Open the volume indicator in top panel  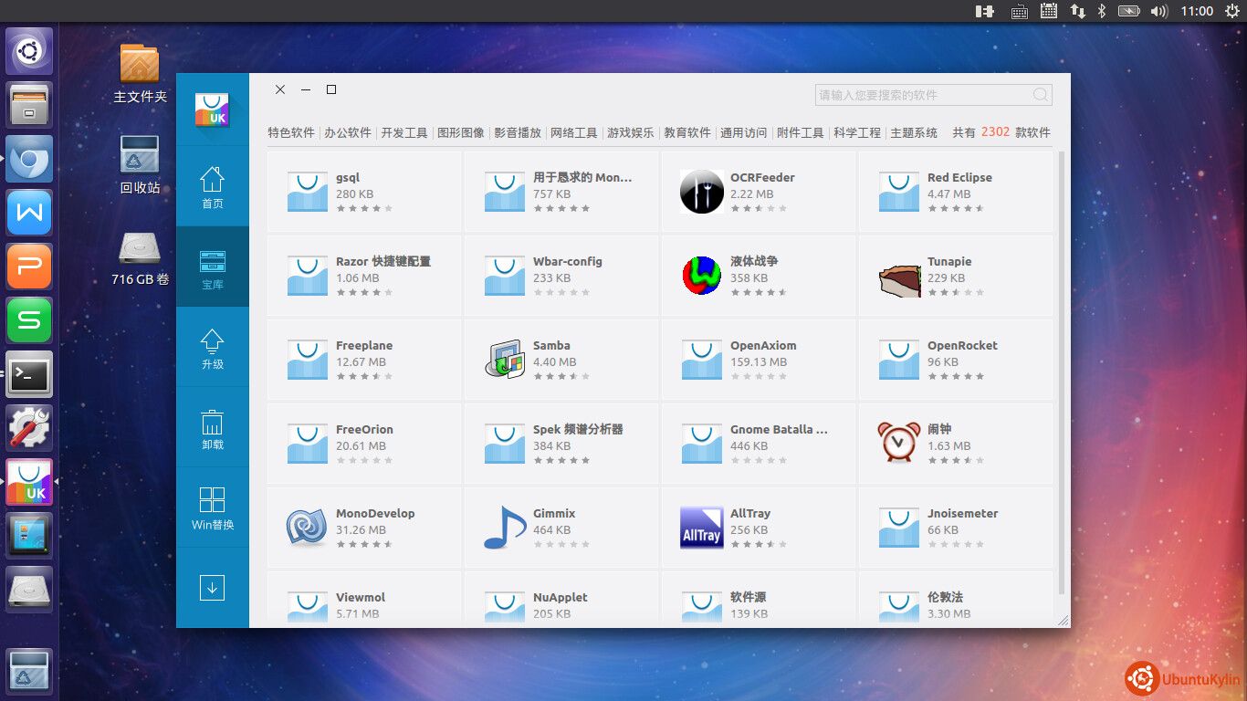(x=1159, y=11)
